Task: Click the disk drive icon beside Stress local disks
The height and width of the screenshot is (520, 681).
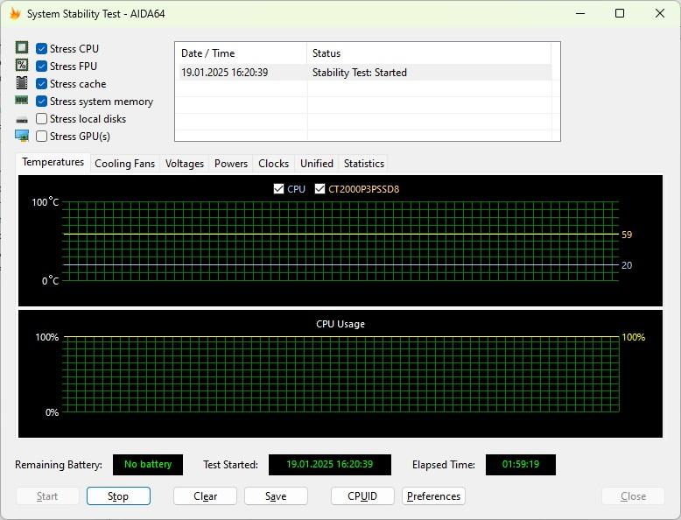Action: click(x=22, y=119)
